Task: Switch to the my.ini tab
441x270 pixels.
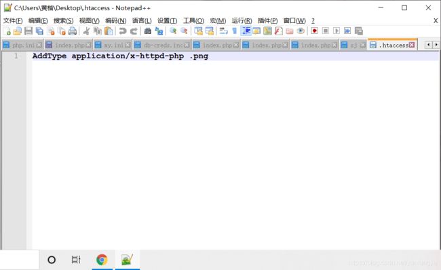Action: tap(113, 45)
